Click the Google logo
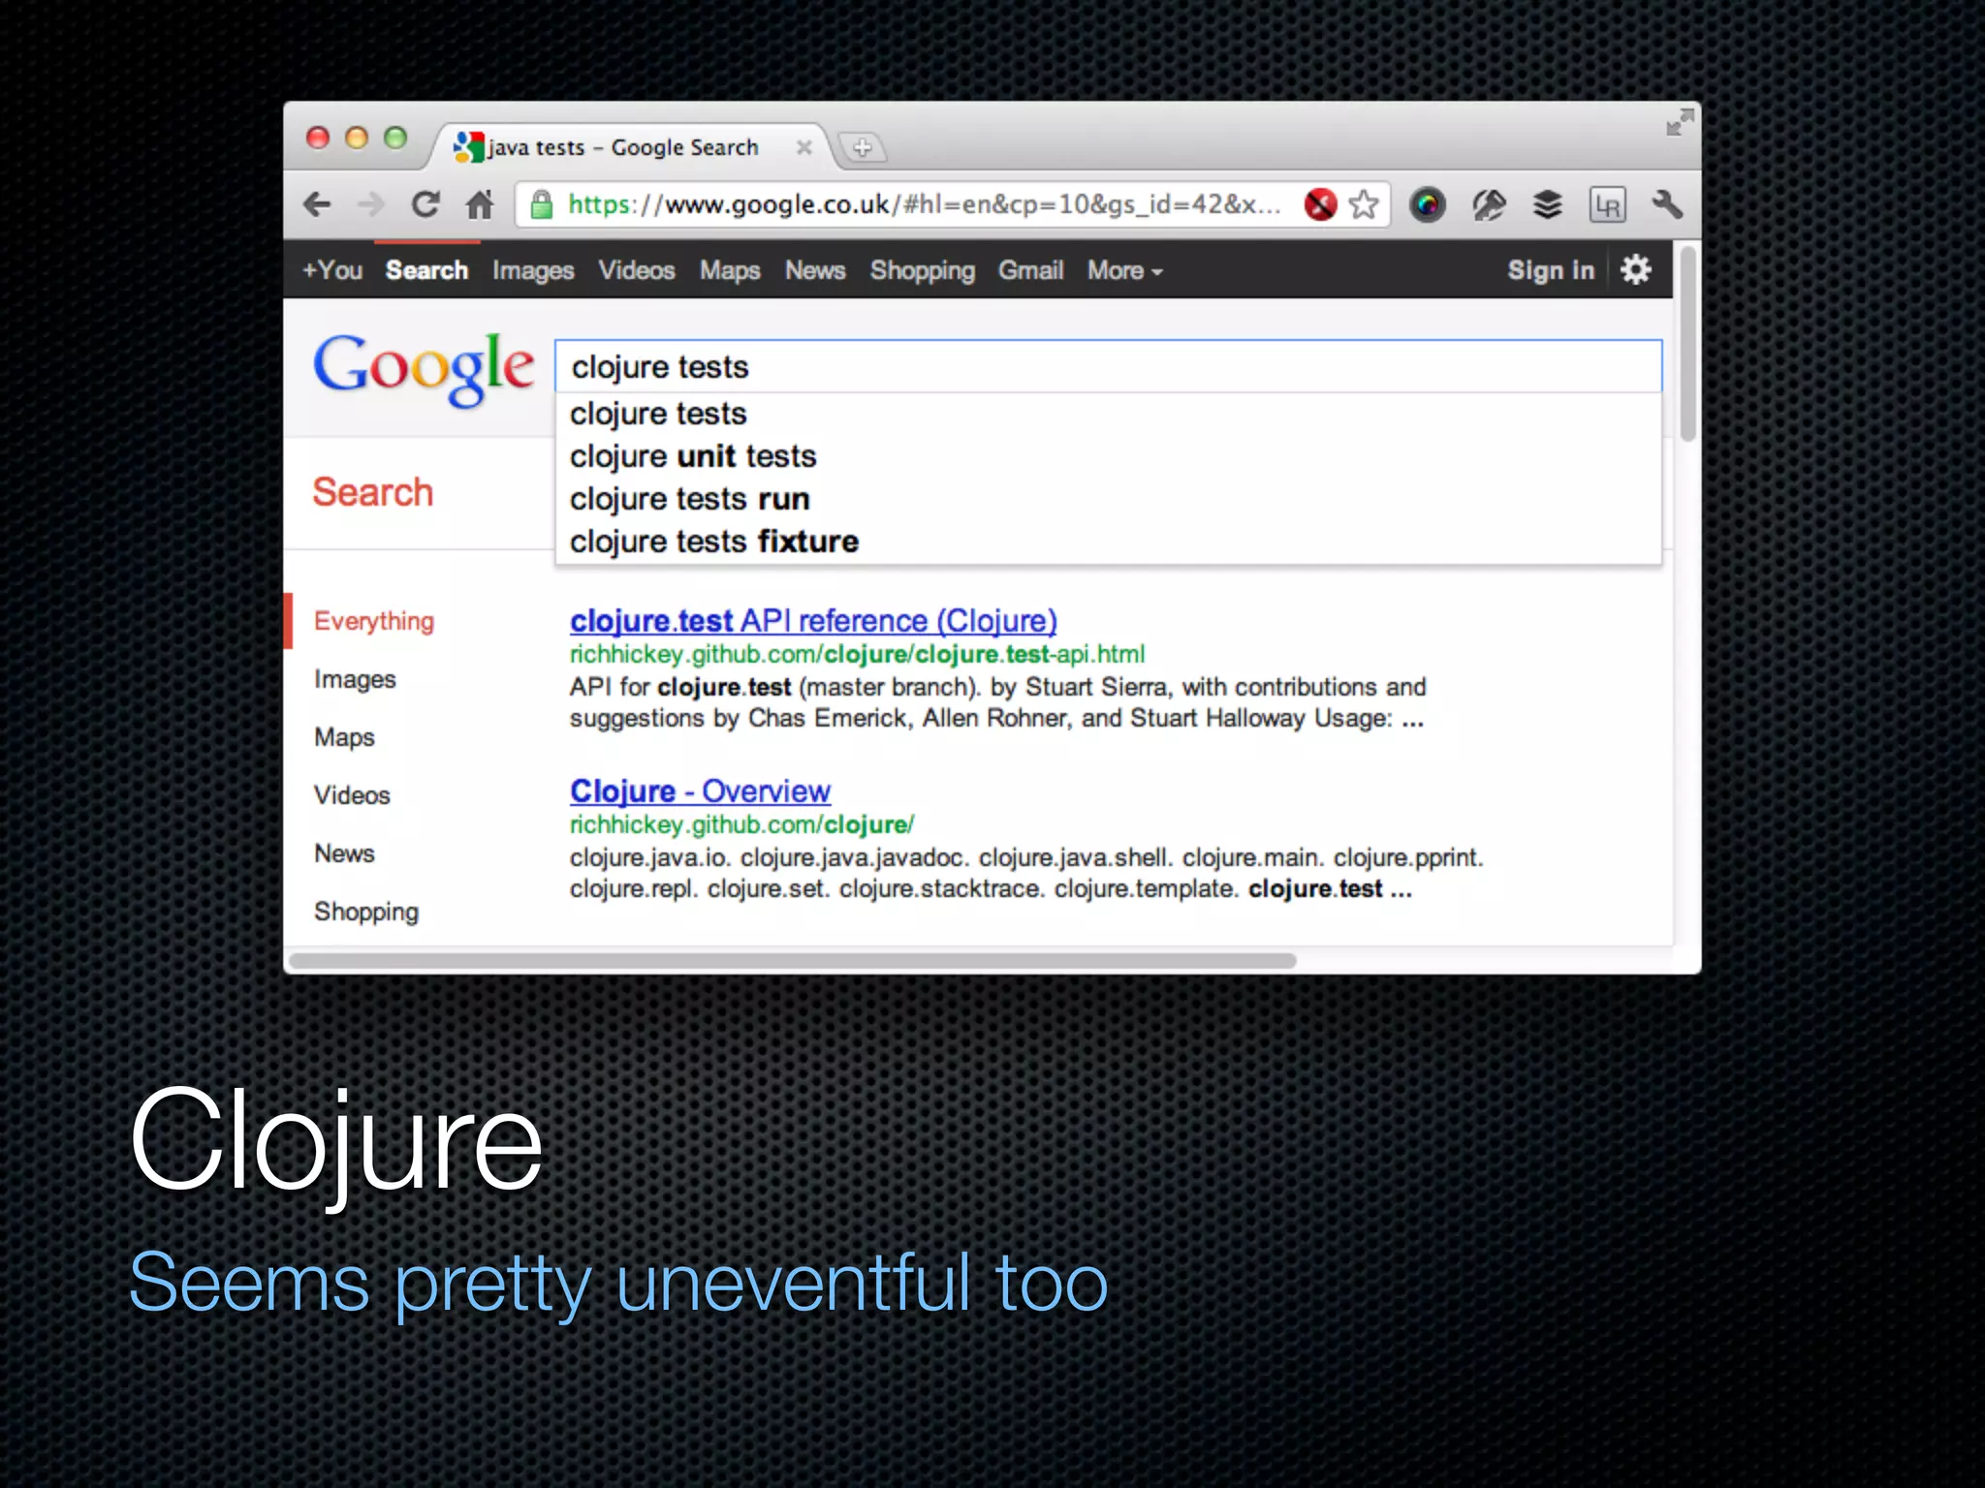 pos(423,368)
